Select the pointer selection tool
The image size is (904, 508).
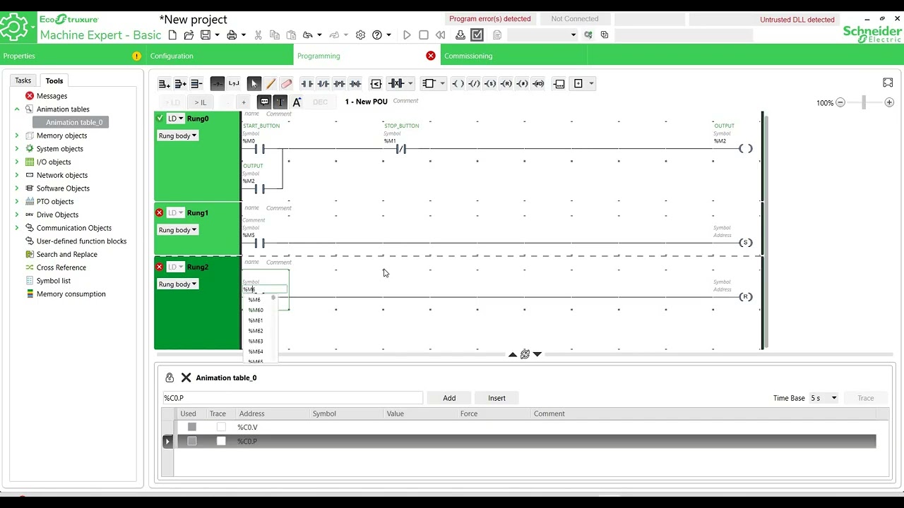tap(254, 83)
